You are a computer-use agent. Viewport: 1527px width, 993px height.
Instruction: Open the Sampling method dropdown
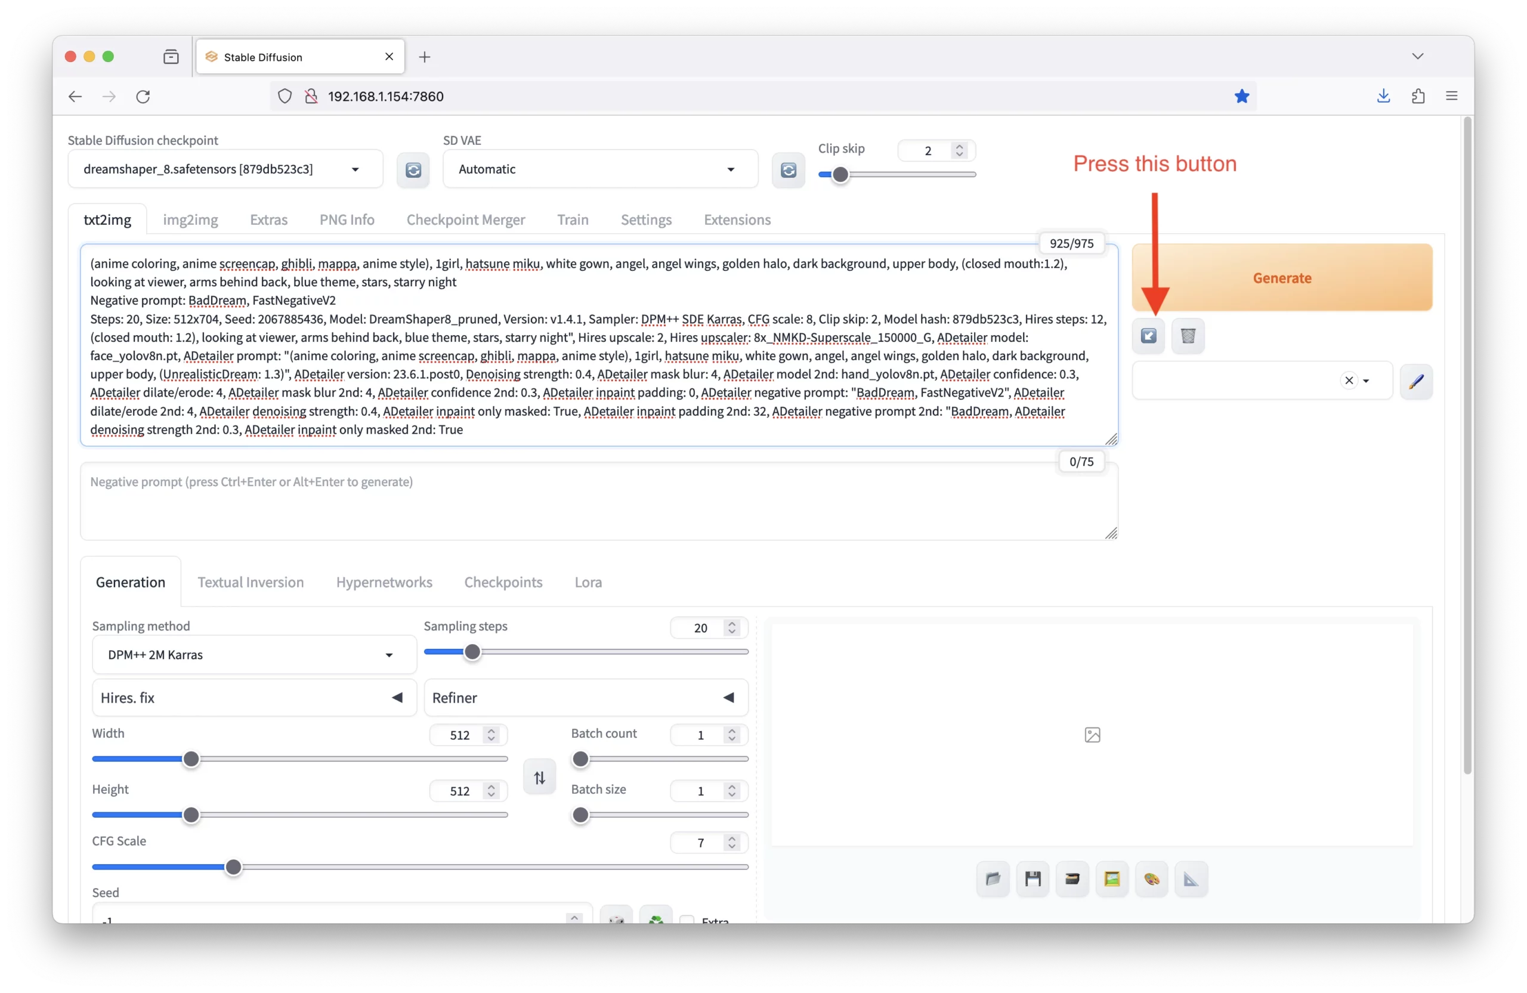[x=254, y=655]
